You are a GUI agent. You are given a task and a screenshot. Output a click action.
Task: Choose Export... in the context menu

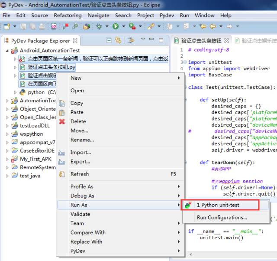click(x=121, y=162)
